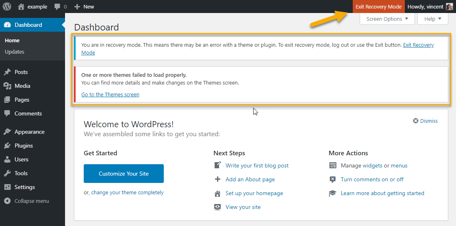Click the Media library icon
The width and height of the screenshot is (456, 226).
pyautogui.click(x=7, y=86)
